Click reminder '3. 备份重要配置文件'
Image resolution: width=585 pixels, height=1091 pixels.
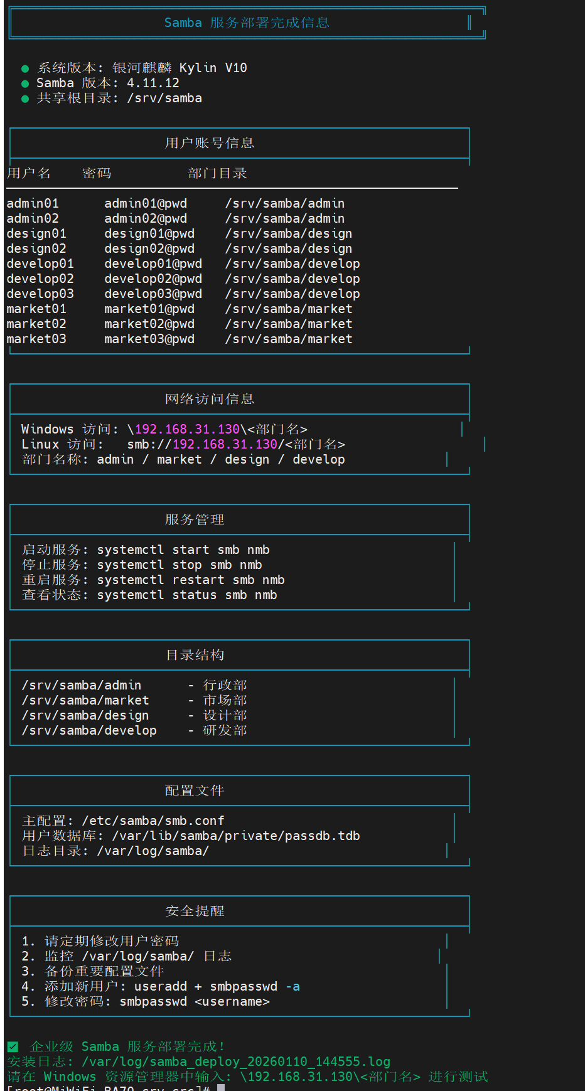point(93,971)
